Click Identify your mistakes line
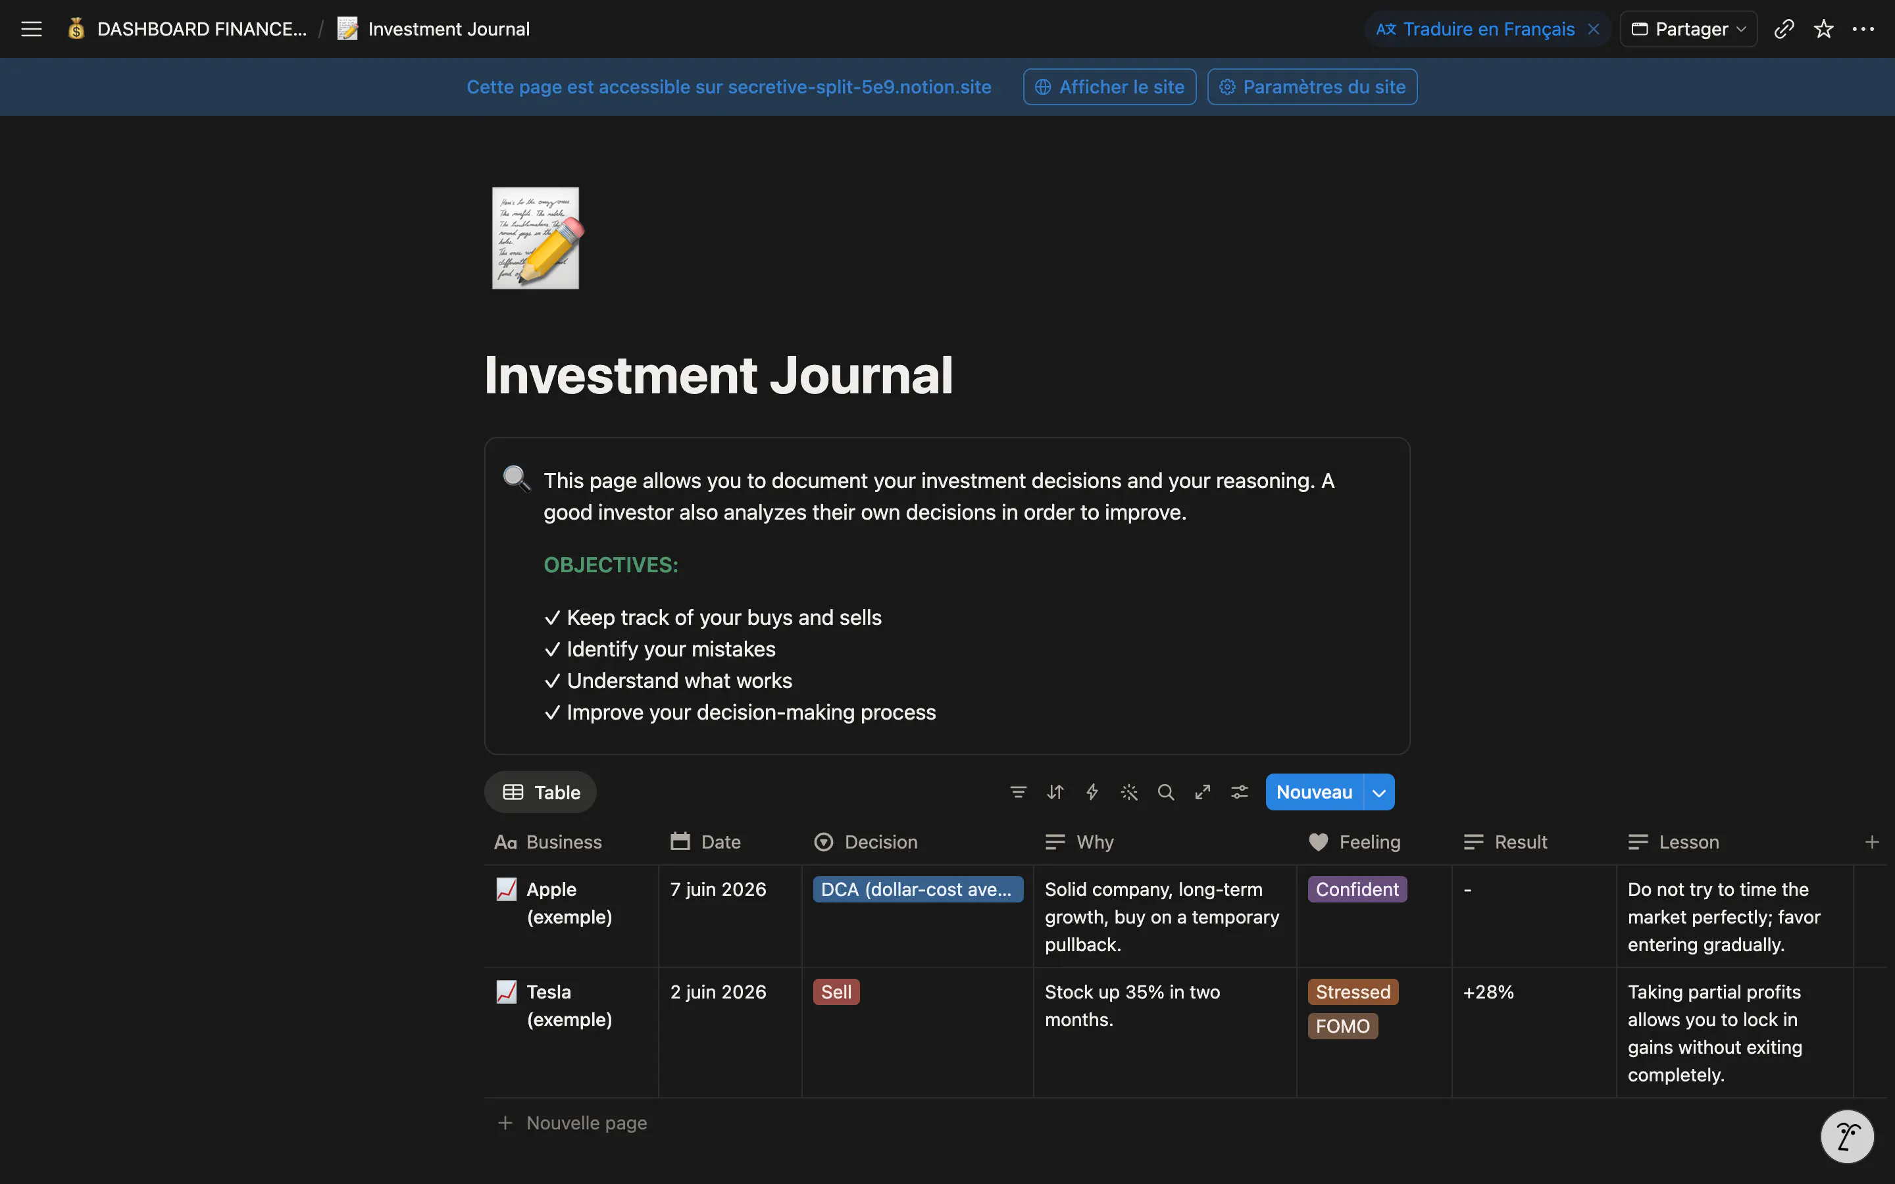This screenshot has width=1895, height=1184. point(660,649)
